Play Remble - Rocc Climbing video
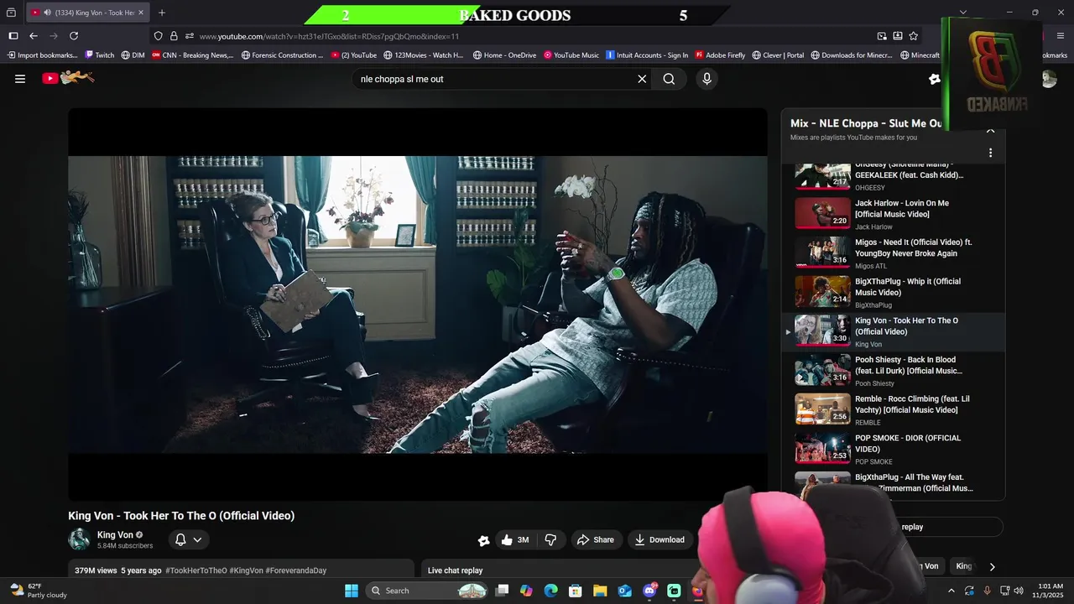The height and width of the screenshot is (604, 1074). [x=893, y=410]
